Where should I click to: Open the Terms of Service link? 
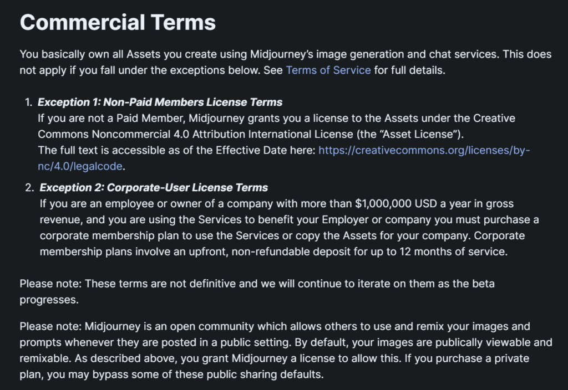click(x=328, y=70)
